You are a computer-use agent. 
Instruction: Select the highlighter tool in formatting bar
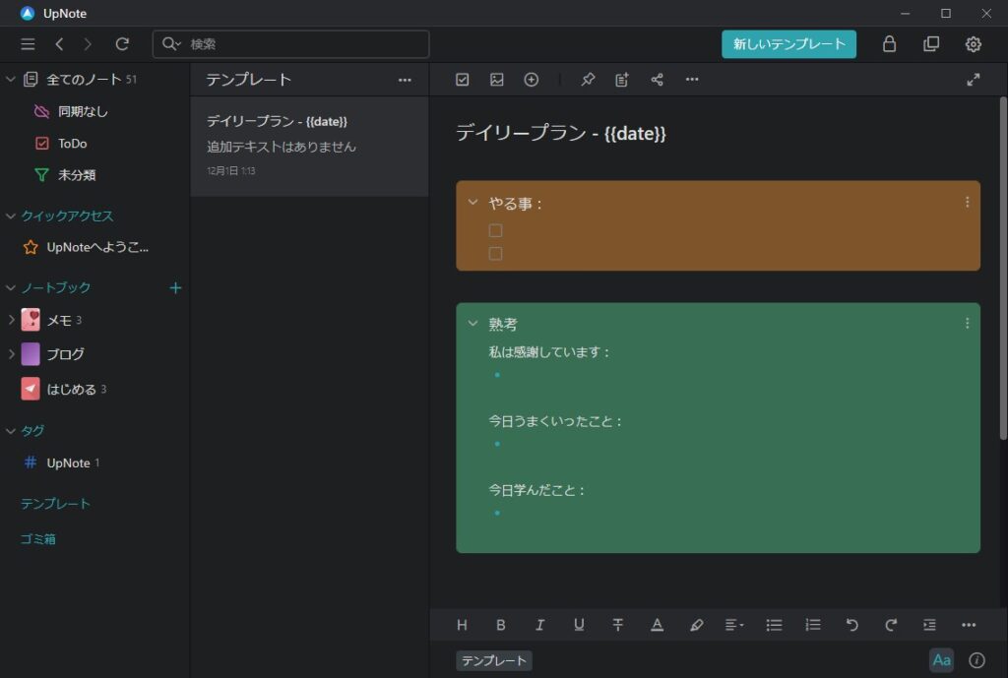click(x=697, y=624)
